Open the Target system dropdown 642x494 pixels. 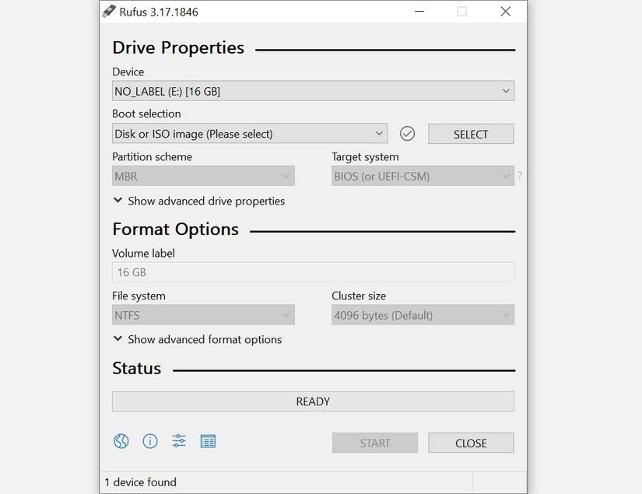(x=423, y=176)
